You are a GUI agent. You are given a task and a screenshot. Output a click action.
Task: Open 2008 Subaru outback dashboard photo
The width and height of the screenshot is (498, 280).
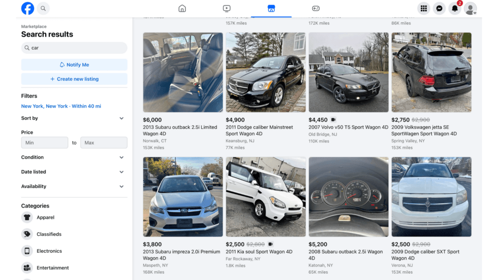point(349,197)
